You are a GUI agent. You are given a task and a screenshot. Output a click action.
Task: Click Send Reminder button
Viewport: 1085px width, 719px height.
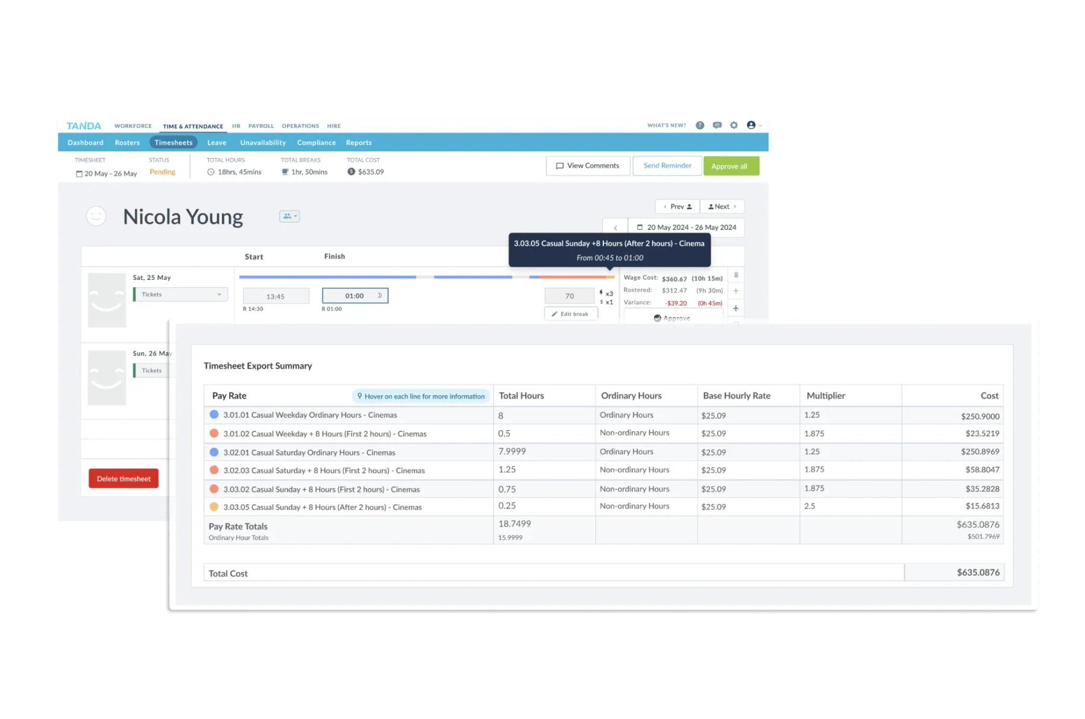coord(667,166)
